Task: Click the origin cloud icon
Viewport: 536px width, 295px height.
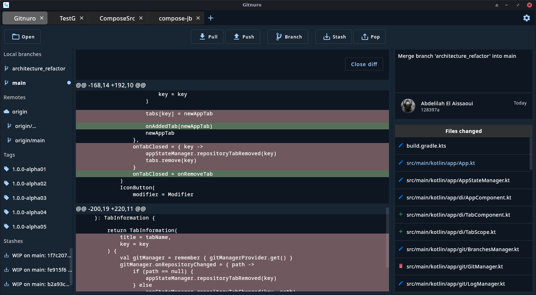Action: point(6,111)
